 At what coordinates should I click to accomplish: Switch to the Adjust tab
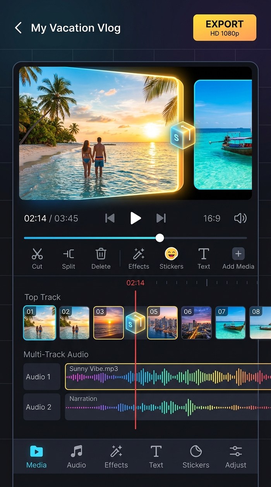pyautogui.click(x=236, y=457)
